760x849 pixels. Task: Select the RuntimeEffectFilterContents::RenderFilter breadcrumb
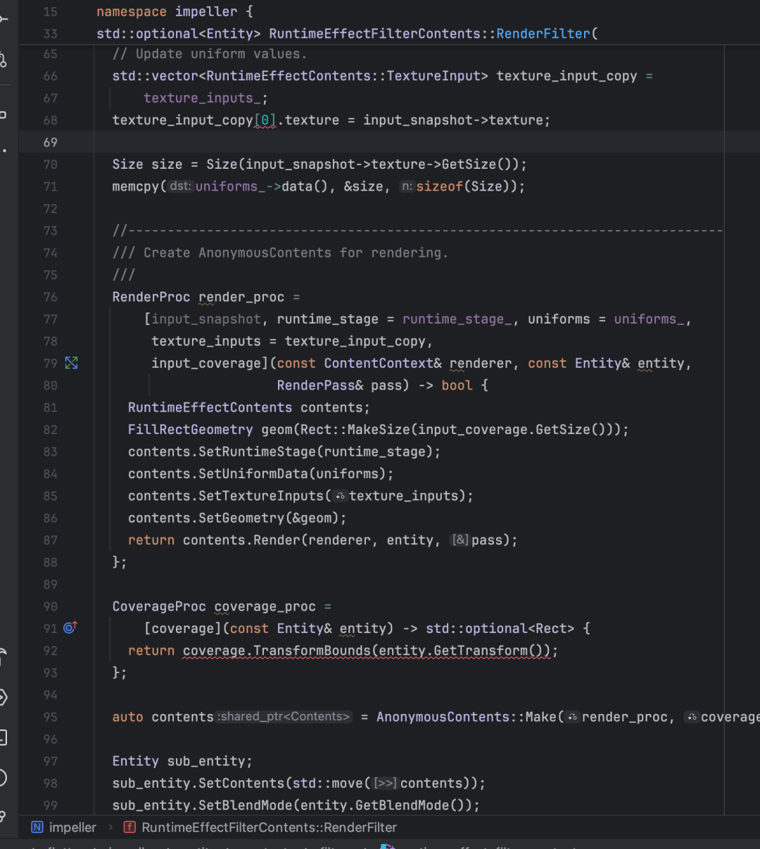270,827
